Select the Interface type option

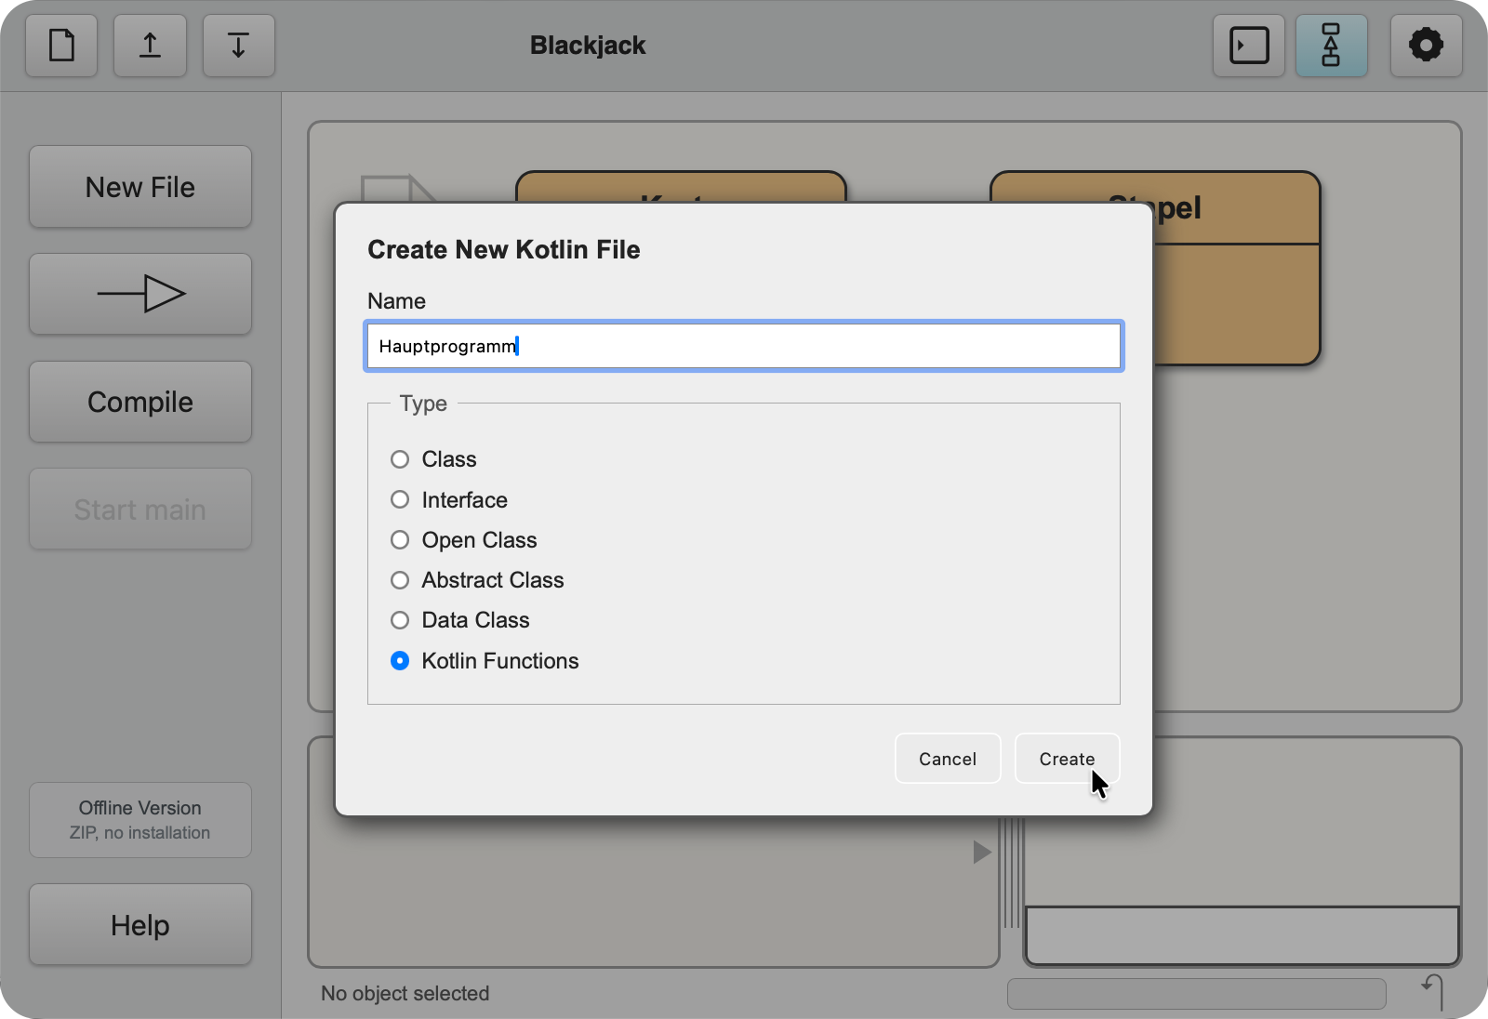click(x=400, y=500)
